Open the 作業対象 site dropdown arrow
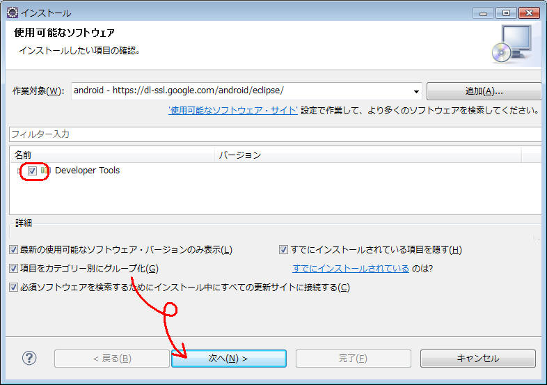Screen dimensions: 547x385 coord(416,91)
